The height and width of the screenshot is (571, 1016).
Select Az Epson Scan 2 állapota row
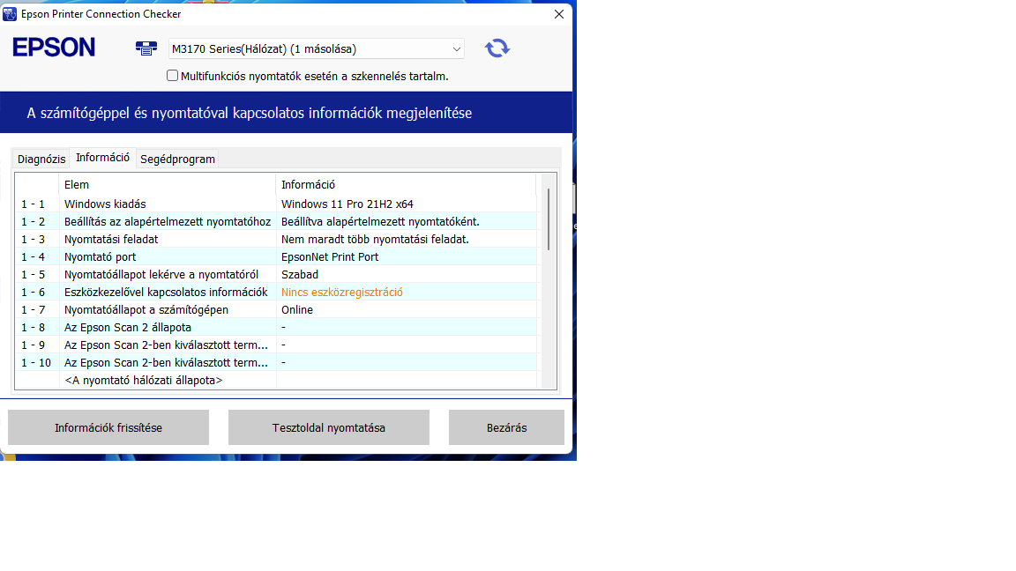click(x=276, y=328)
